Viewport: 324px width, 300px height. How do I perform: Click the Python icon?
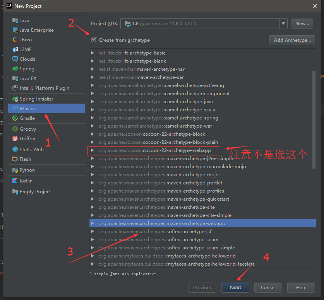(x=15, y=170)
